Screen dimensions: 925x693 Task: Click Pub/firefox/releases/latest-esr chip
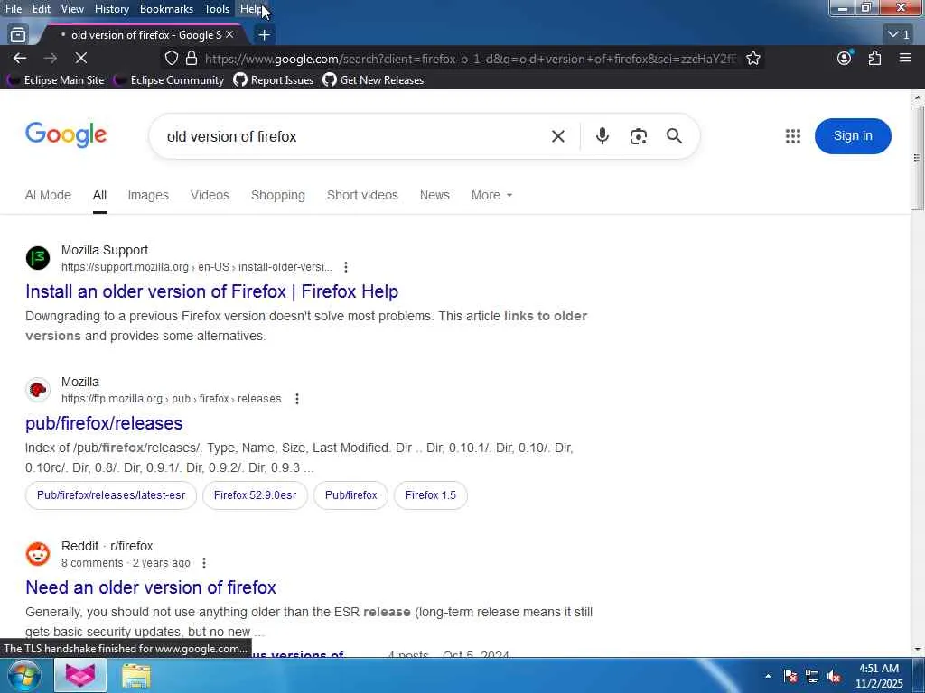coord(111,495)
